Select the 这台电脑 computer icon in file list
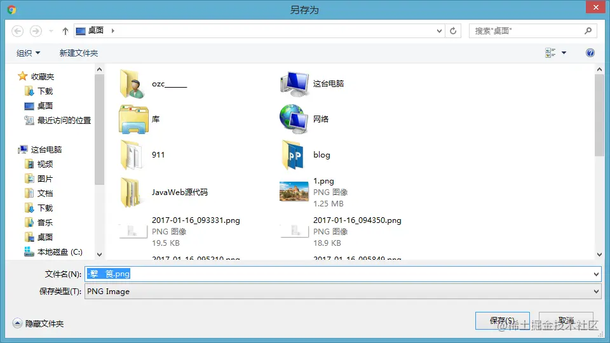This screenshot has height=343, width=610. click(x=294, y=84)
